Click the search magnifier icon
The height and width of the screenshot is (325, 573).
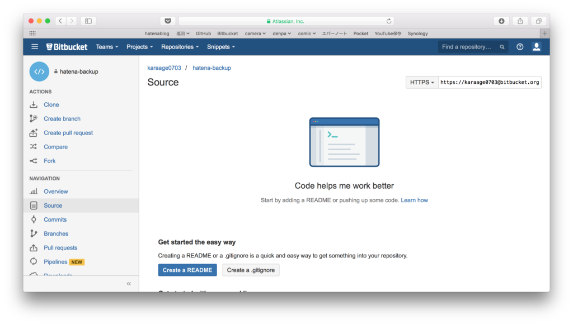502,47
